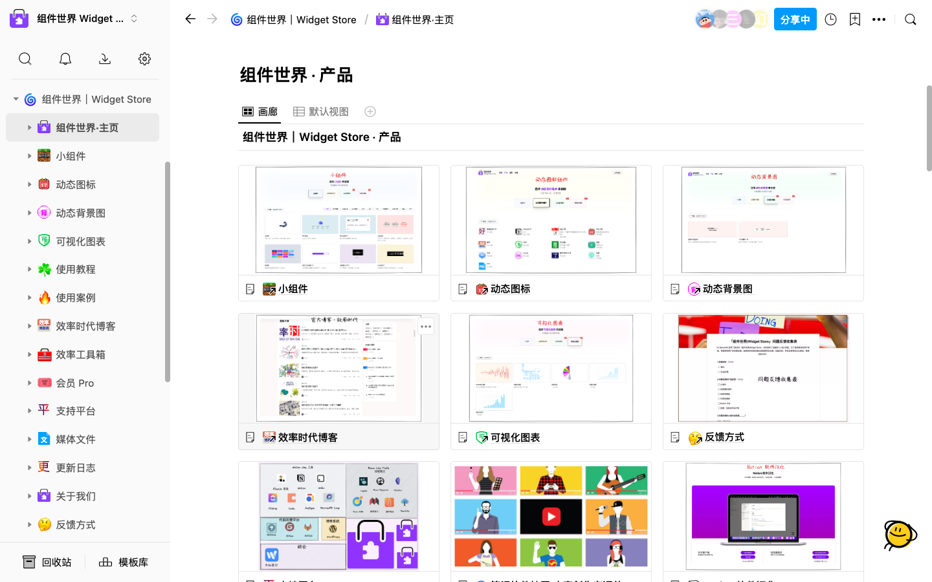Open the 可视化图表 card thumbnail

point(551,368)
